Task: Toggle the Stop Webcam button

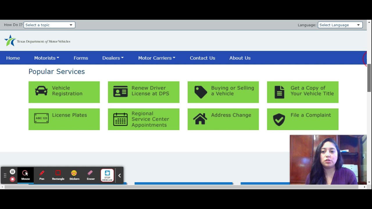Action: (x=107, y=175)
